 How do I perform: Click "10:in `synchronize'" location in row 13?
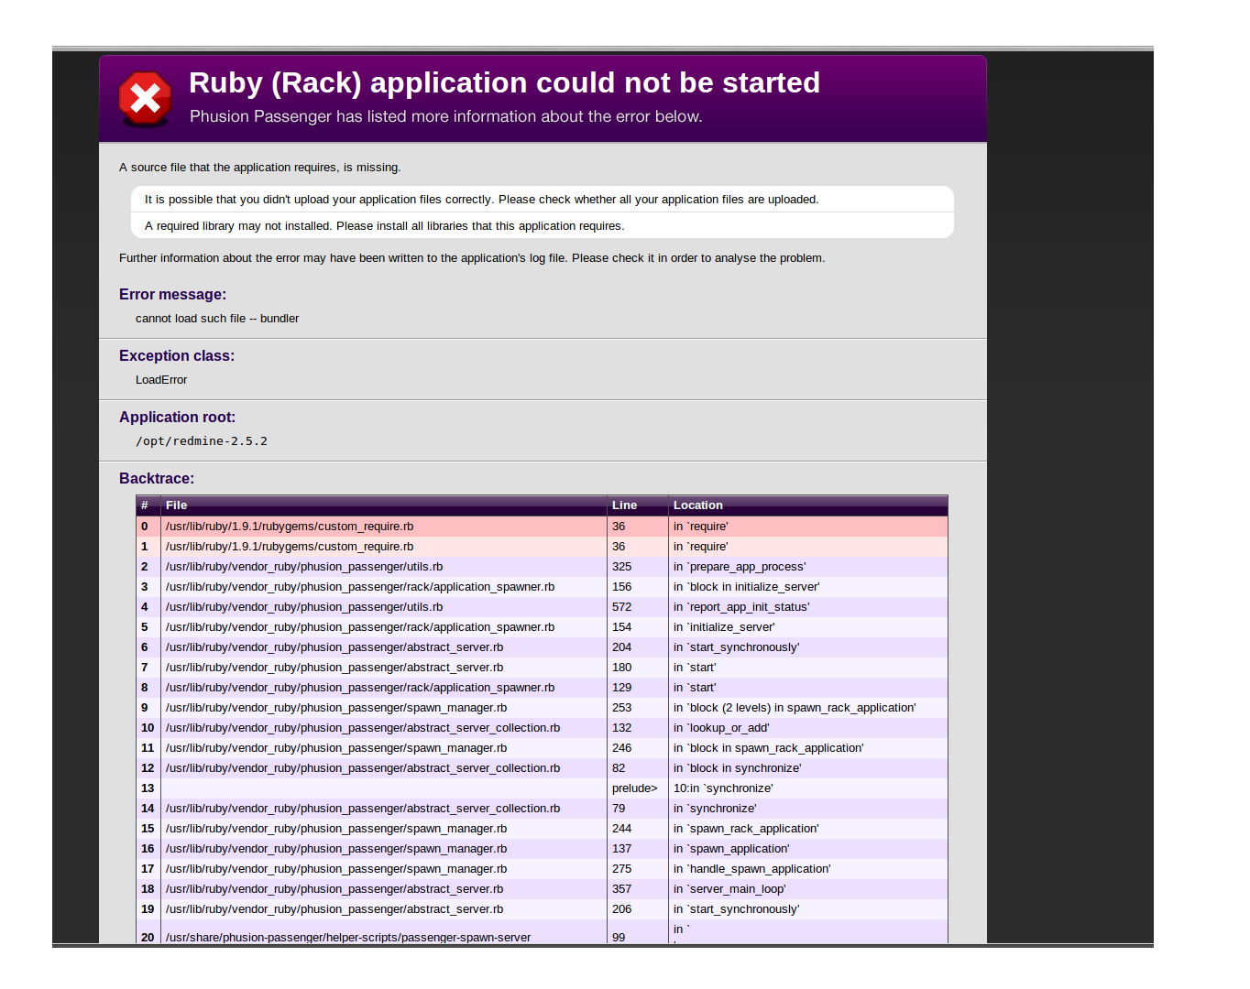[x=723, y=788]
